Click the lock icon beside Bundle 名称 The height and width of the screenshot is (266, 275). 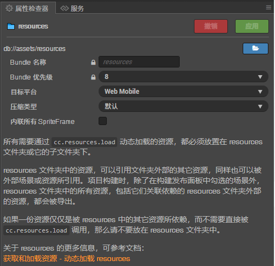point(93,63)
